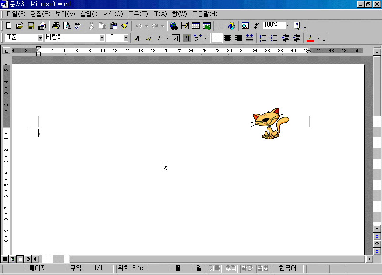Expand the character scaling dropdown arrow

coord(206,38)
